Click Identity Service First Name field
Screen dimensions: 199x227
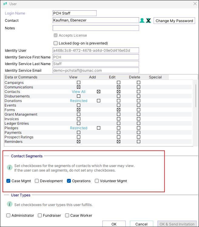[96, 57]
